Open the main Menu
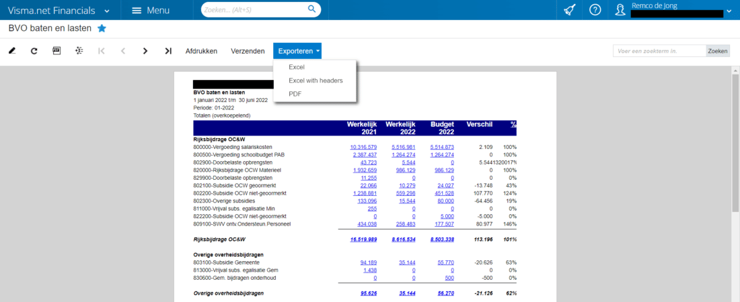This screenshot has height=302, width=740. point(151,10)
